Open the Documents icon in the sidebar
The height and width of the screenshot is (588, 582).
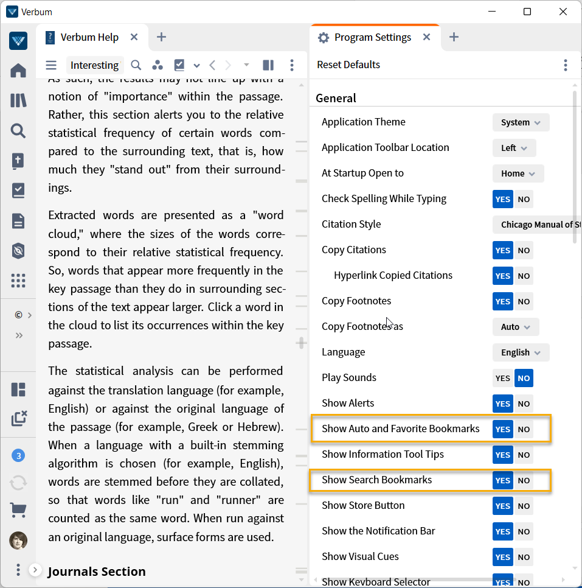(x=18, y=221)
